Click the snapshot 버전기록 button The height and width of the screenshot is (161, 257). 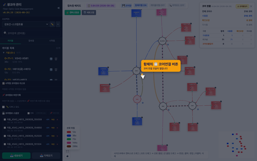click(54, 113)
